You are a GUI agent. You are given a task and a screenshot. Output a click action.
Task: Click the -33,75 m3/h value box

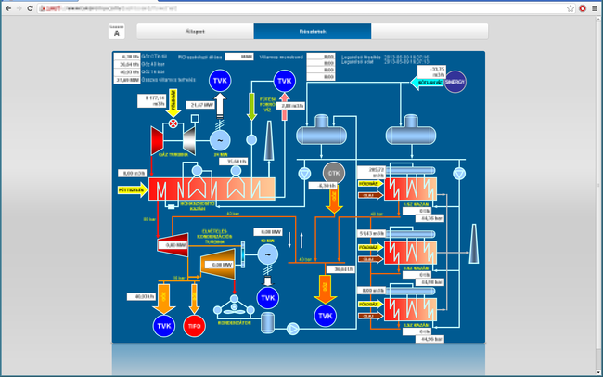pos(431,72)
